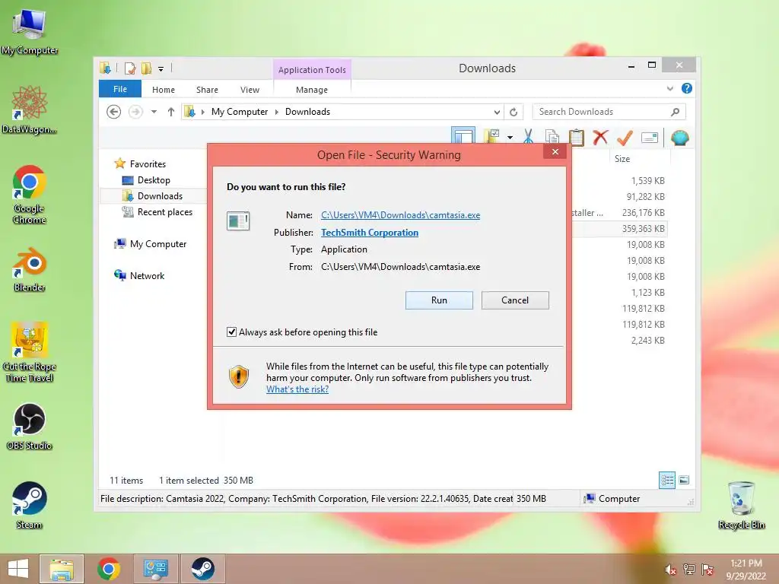This screenshot has width=779, height=584.
Task: Switch to Details view via status bar icon
Action: pyautogui.click(x=666, y=480)
